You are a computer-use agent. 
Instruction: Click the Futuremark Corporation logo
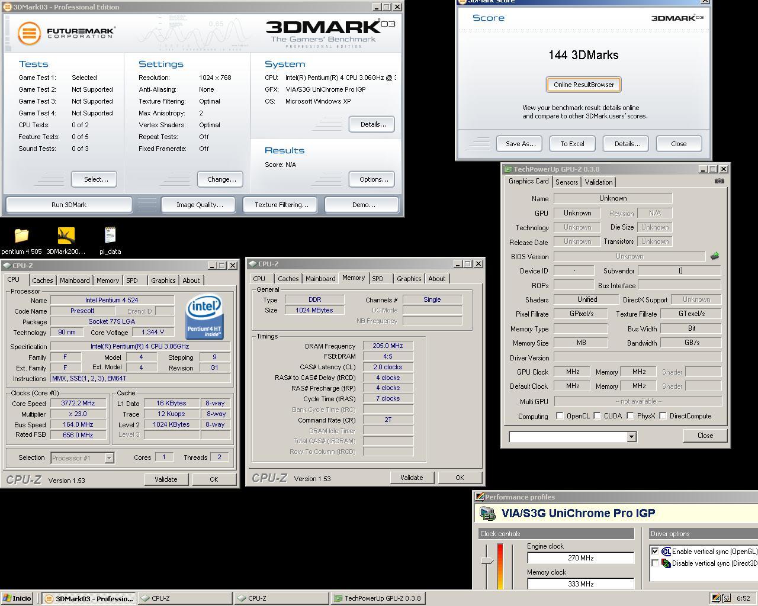(x=66, y=33)
